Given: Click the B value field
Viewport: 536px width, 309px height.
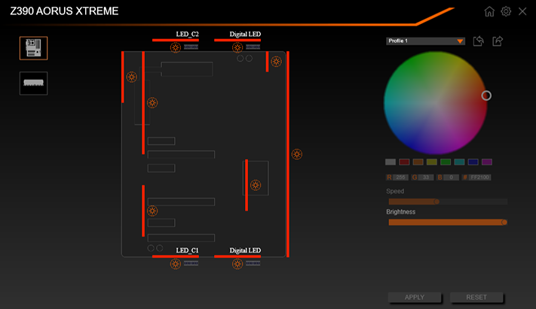Looking at the screenshot, I should pos(452,177).
